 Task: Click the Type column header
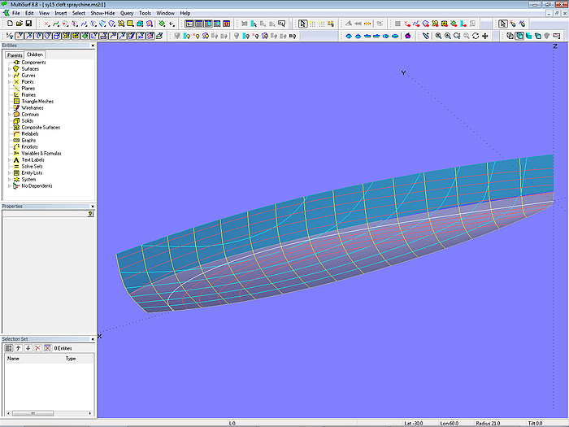tap(71, 358)
